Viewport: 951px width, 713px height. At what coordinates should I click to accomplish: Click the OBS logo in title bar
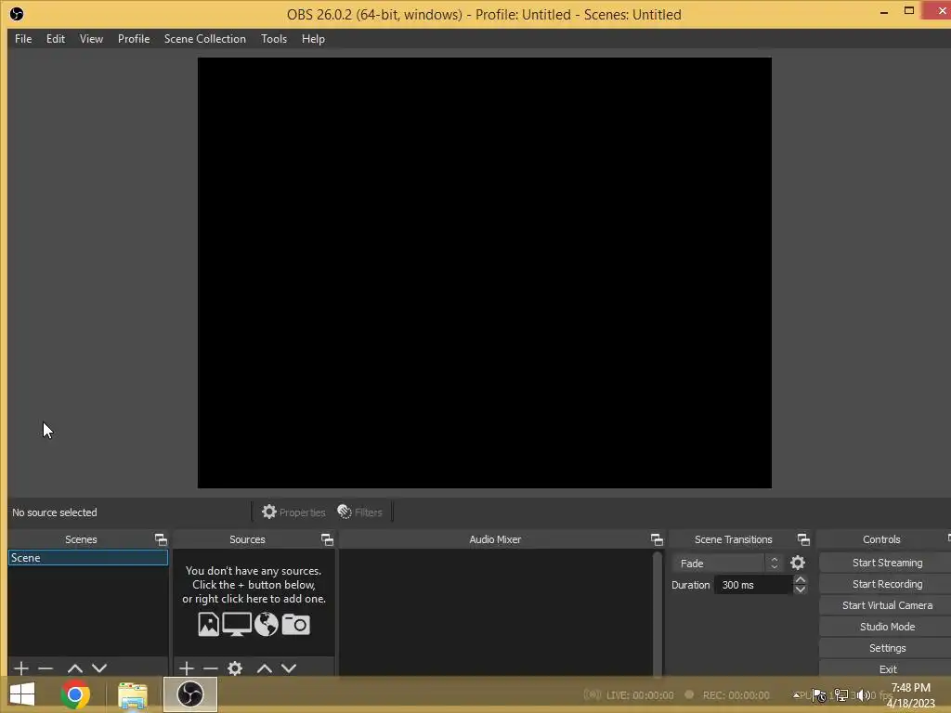(x=17, y=14)
